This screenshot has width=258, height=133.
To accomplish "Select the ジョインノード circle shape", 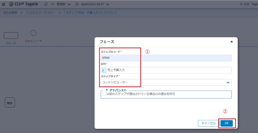I will point(33,33).
